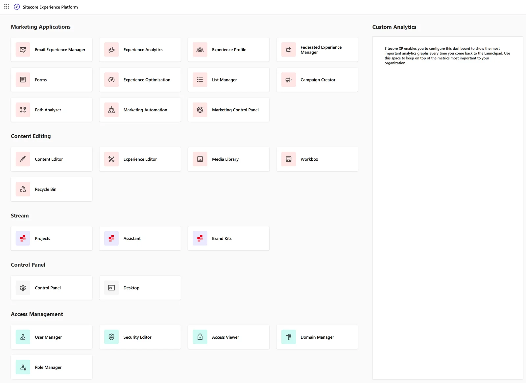Viewport: 526px width, 383px height.
Task: Open the Workbox icon
Action: [x=289, y=159]
